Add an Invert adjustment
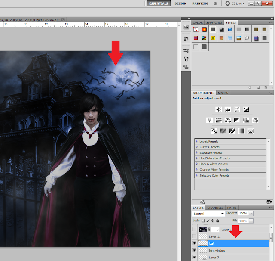Screen dimensions: 275x261 [x=214, y=131]
